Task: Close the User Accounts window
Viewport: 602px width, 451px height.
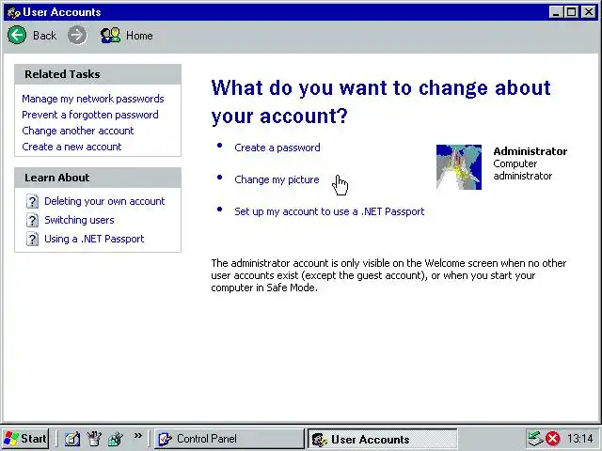Action: [589, 12]
